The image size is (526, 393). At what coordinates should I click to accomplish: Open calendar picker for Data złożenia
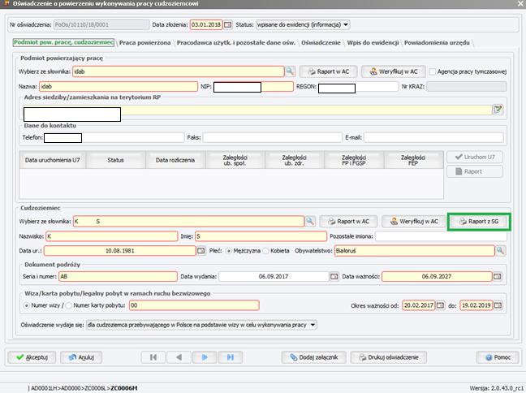[228, 25]
